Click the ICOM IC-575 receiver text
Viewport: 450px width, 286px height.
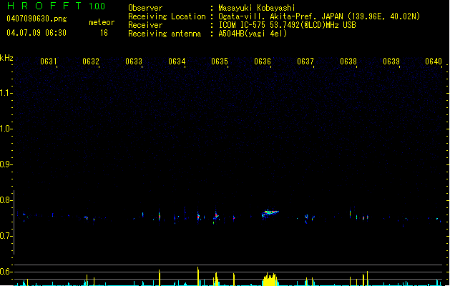coord(287,25)
